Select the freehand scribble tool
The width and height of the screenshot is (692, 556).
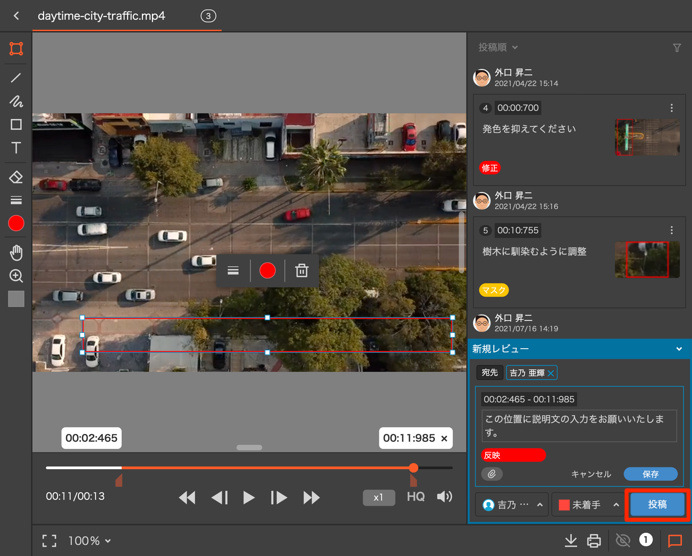coord(16,101)
